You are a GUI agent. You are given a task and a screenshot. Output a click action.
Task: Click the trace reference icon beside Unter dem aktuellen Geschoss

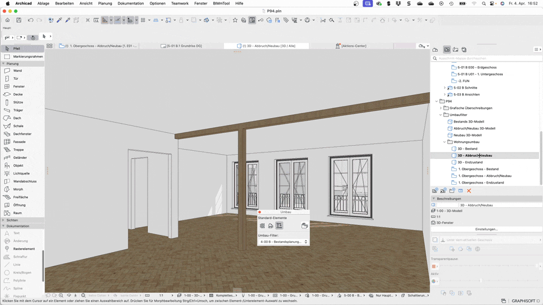[x=435, y=239]
